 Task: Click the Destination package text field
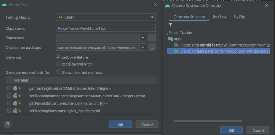click(x=98, y=47)
